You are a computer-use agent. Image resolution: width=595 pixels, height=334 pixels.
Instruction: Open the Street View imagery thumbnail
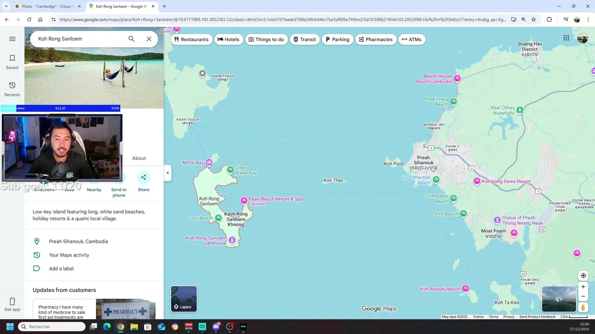pos(559,299)
